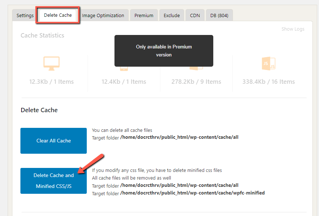Screen dimensions: 319x216
Task: Select the Delete Cache tab
Action: [58, 15]
